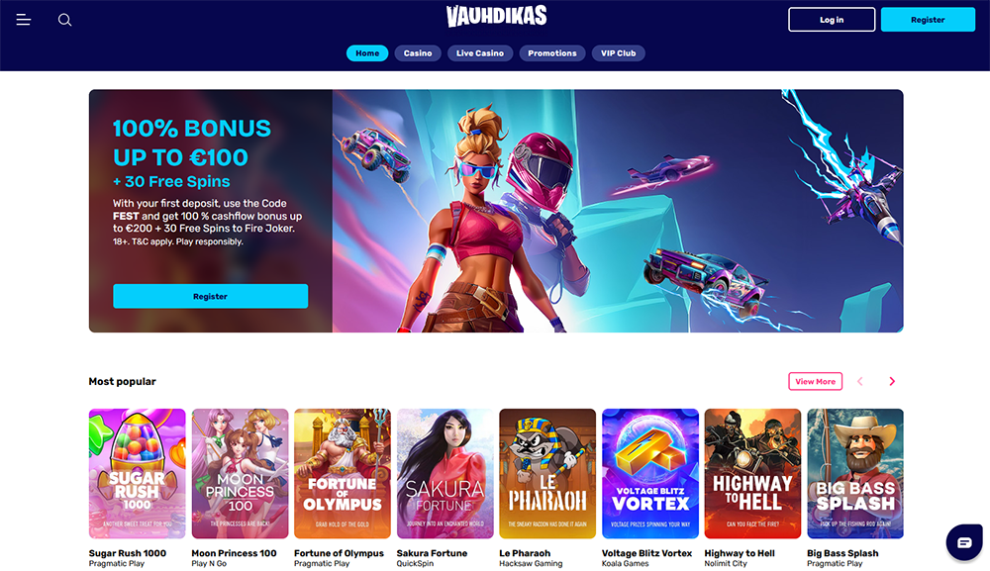This screenshot has height=571, width=990.
Task: Launch the Le Pharaoh game tile
Action: coord(547,473)
